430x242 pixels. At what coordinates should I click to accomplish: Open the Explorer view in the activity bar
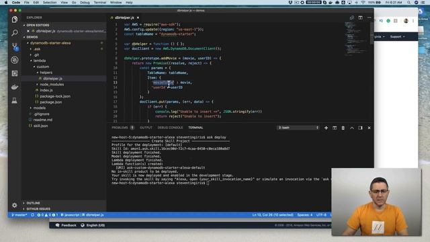point(15,19)
